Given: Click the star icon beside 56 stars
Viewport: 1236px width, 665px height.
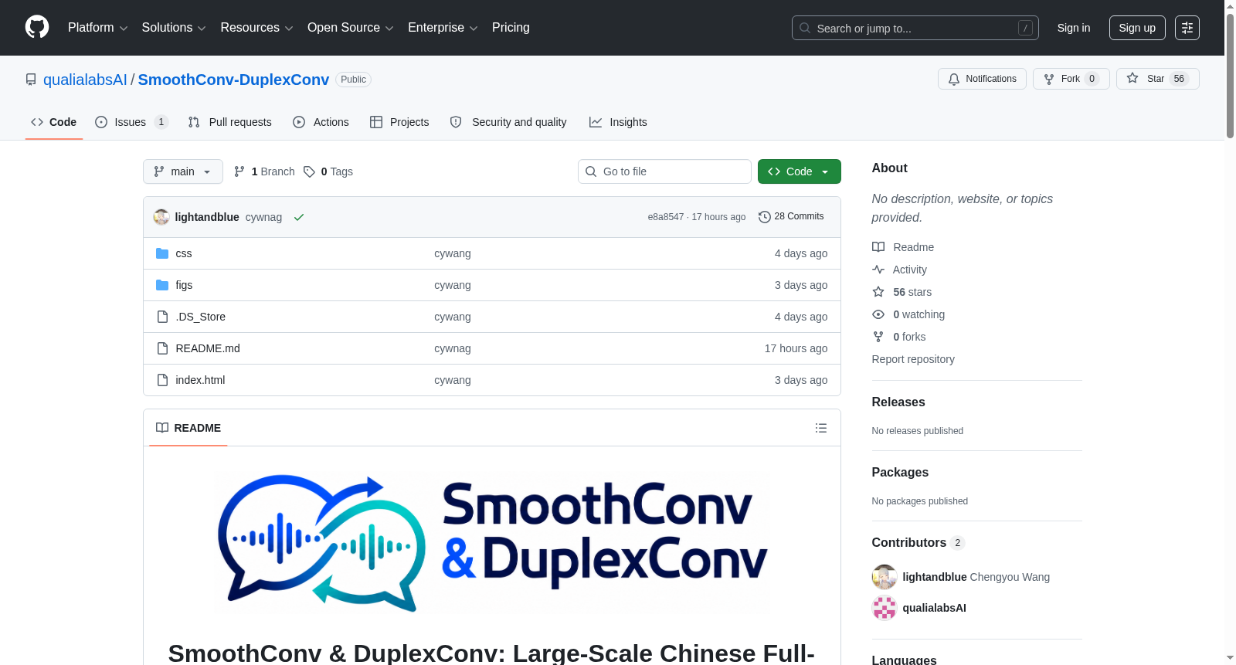Looking at the screenshot, I should (878, 292).
